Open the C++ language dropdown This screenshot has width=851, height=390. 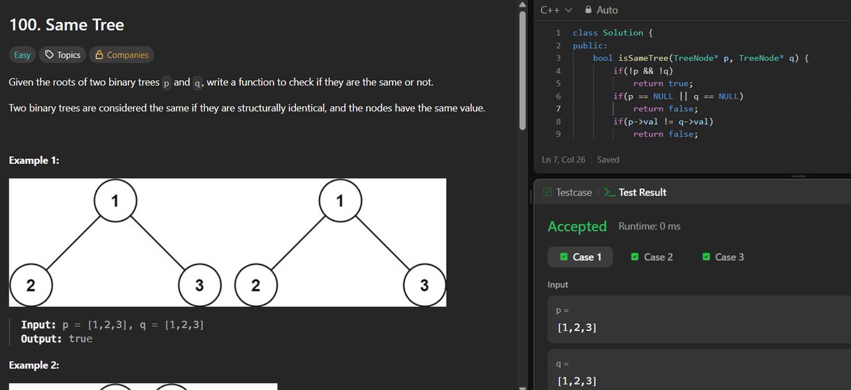[x=556, y=10]
